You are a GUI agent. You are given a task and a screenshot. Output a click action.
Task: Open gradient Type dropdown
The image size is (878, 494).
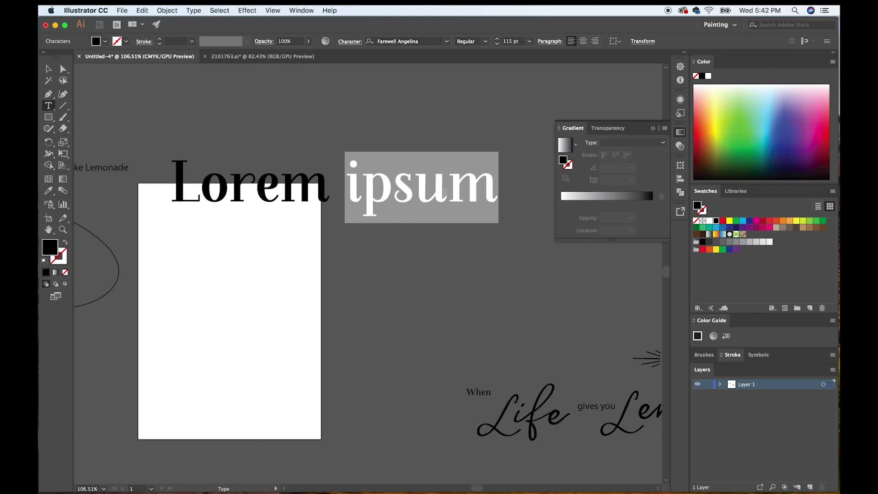(633, 143)
